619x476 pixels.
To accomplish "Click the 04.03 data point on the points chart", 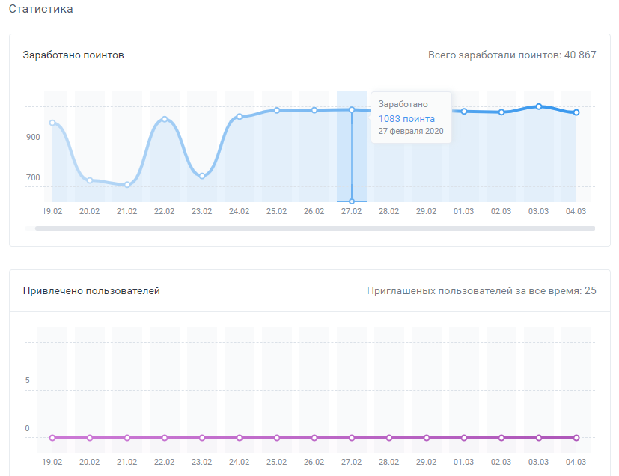I will (x=576, y=112).
